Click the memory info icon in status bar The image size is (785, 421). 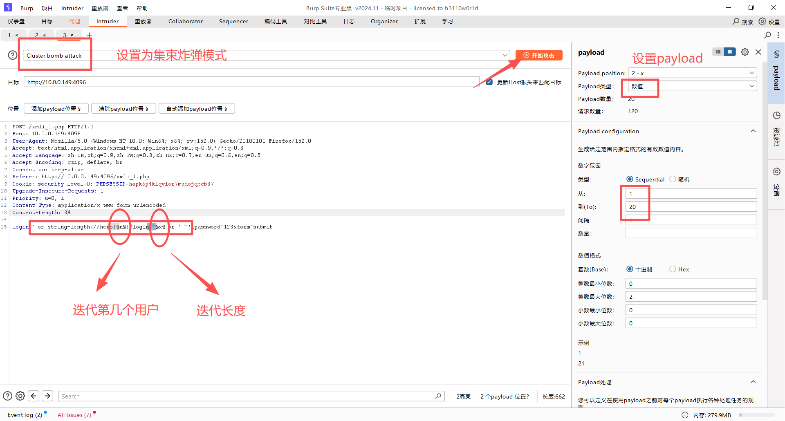(x=685, y=415)
